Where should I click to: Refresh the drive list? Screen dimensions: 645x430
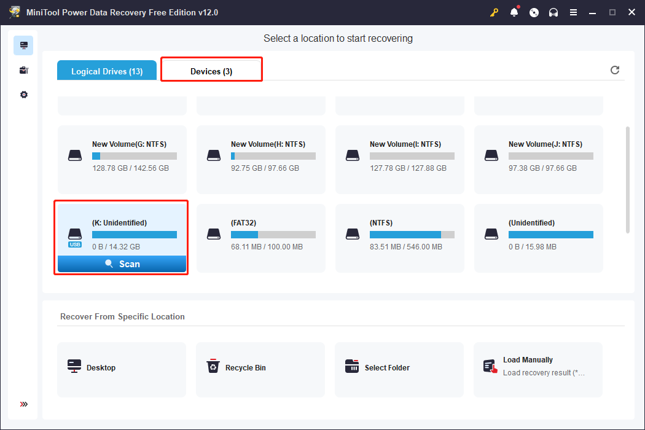(x=615, y=70)
